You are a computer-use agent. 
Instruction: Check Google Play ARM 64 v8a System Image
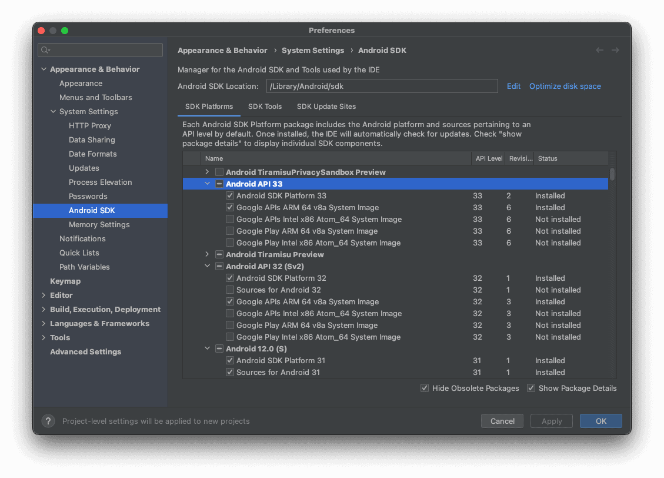click(229, 231)
